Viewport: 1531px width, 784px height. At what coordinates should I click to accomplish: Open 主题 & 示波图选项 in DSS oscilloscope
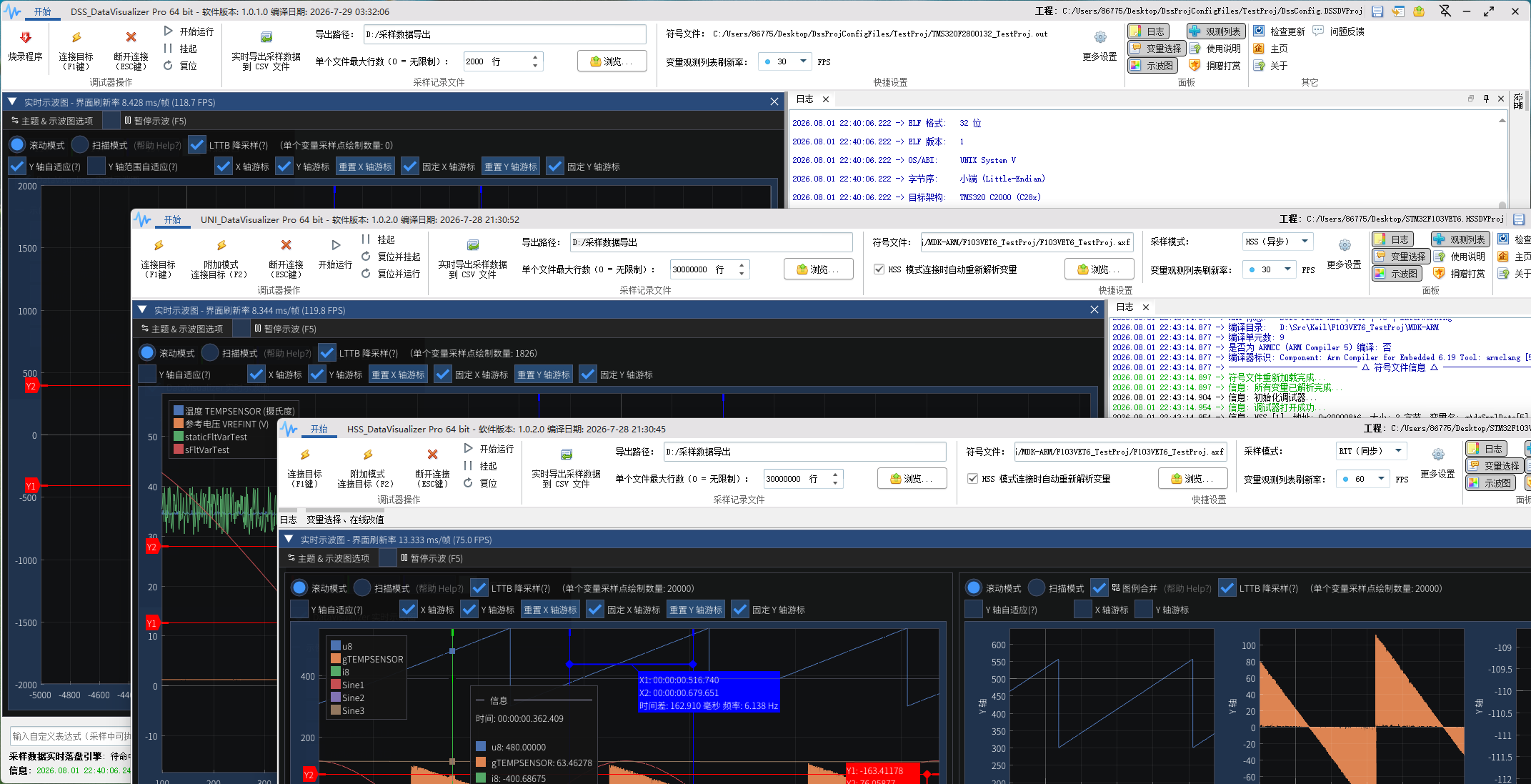(x=53, y=121)
